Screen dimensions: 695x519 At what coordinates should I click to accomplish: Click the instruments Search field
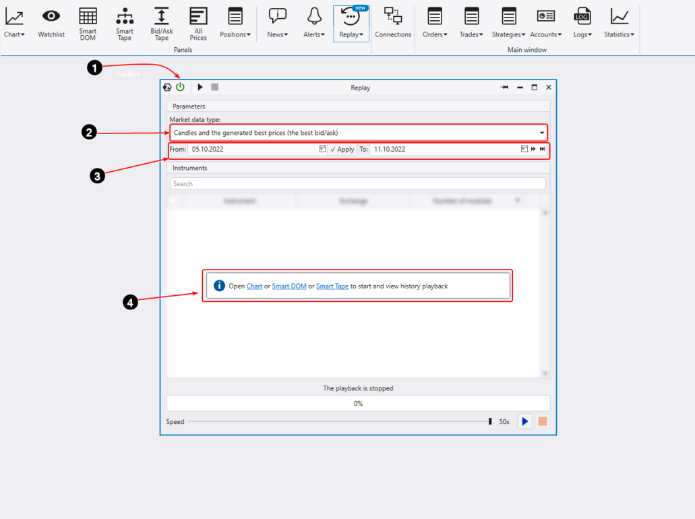click(x=357, y=183)
